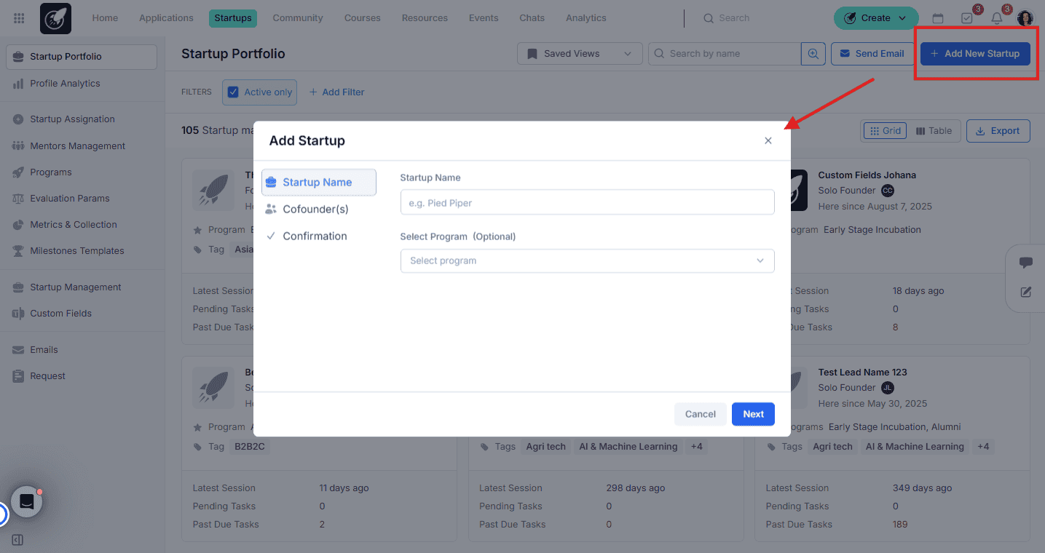Click the Add Filter link

(x=336, y=92)
